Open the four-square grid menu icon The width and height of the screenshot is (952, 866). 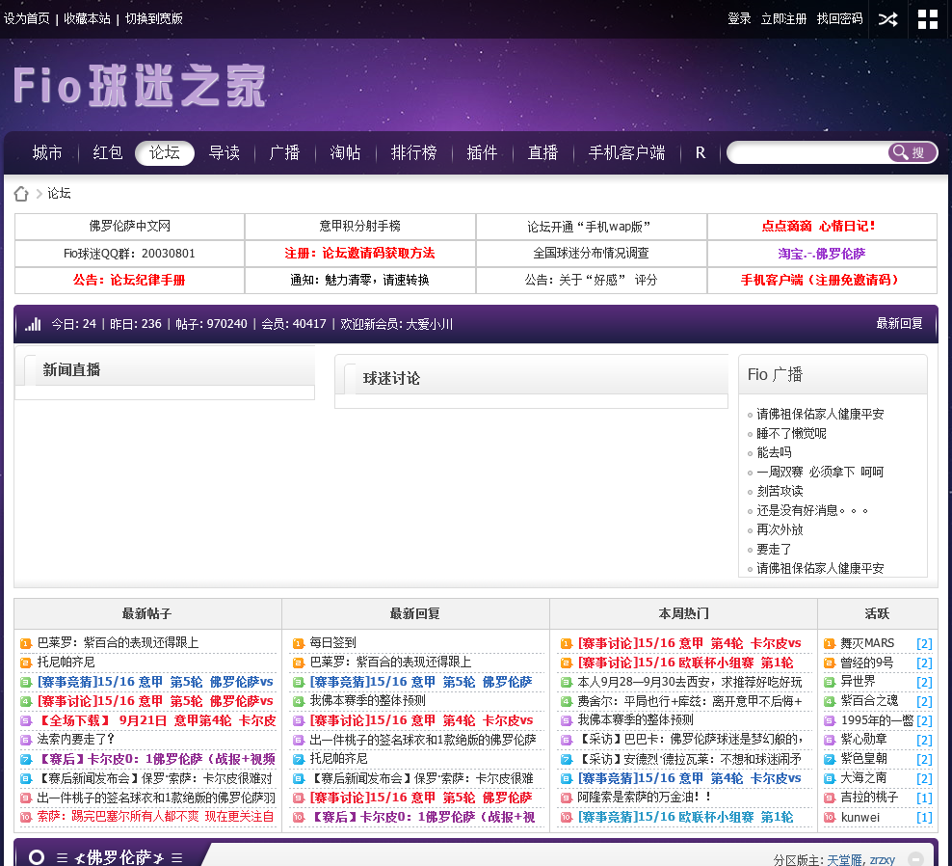click(927, 19)
